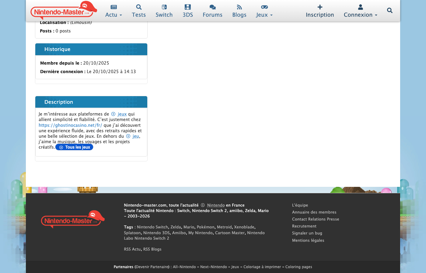
Task: Click the "Posts : 0 posts" line
Action: point(55,31)
